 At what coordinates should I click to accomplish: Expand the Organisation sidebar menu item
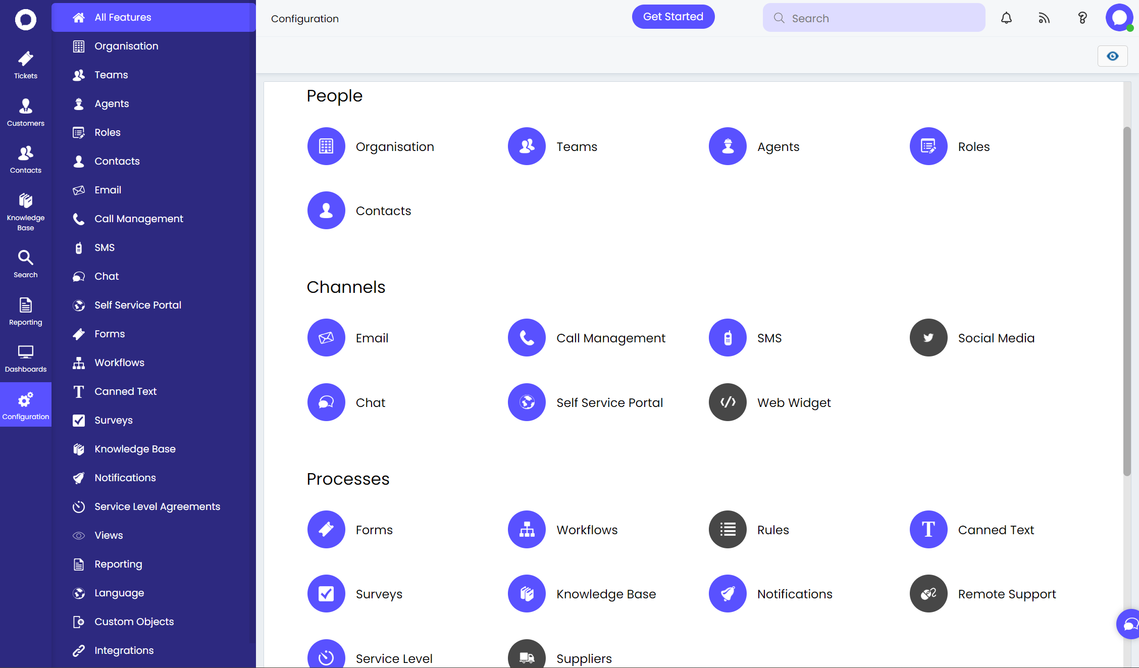pos(126,45)
